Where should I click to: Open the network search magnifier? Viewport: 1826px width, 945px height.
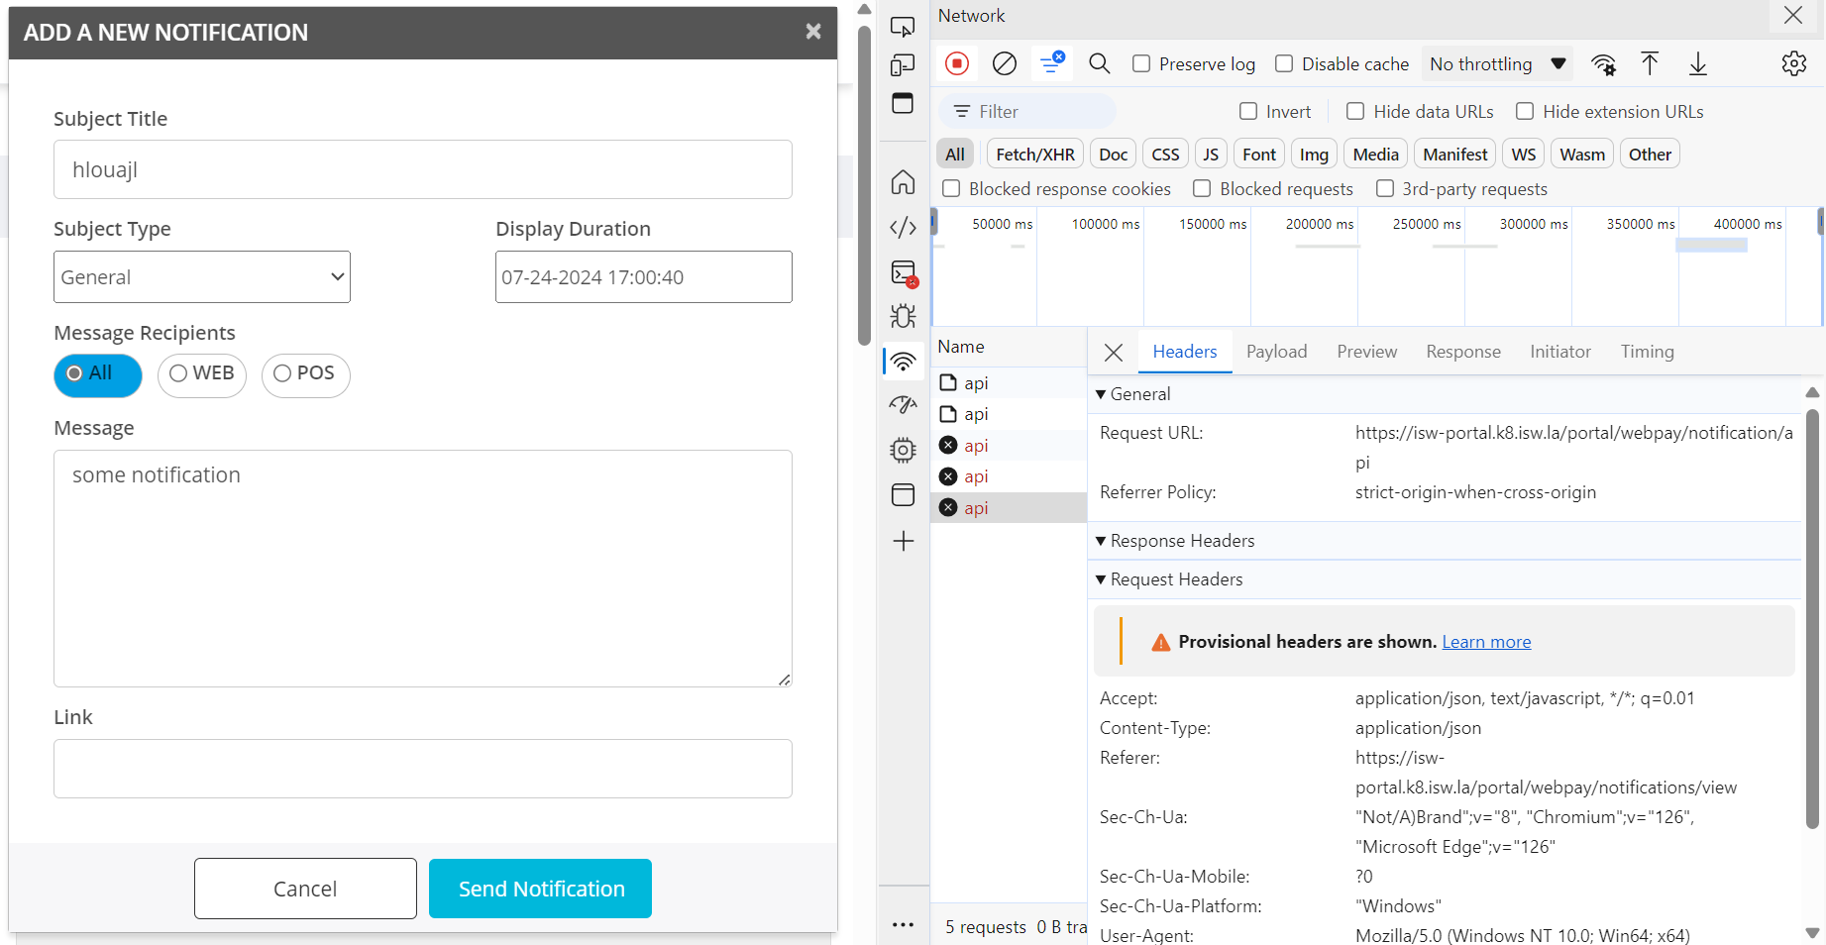[1099, 64]
